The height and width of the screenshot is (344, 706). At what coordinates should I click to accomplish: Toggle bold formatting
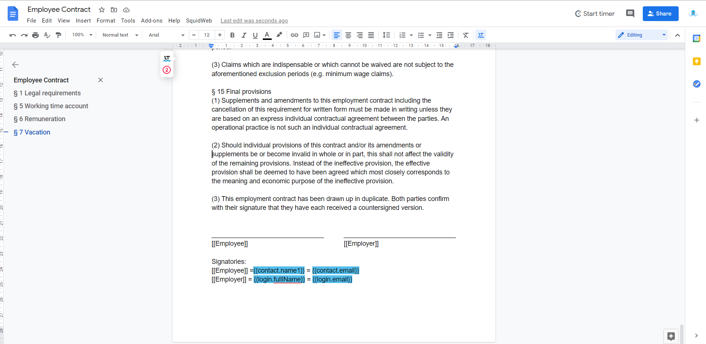[x=232, y=35]
